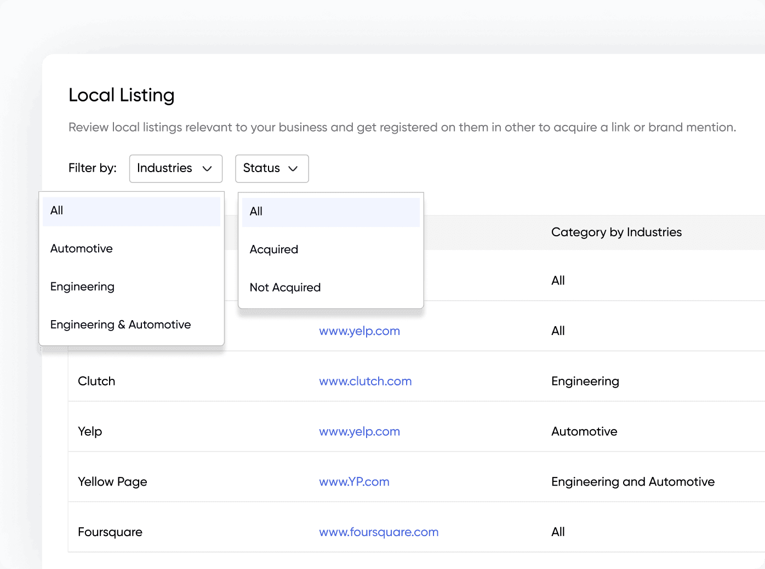
Task: Open the www.clutch.com link
Action: [365, 382]
